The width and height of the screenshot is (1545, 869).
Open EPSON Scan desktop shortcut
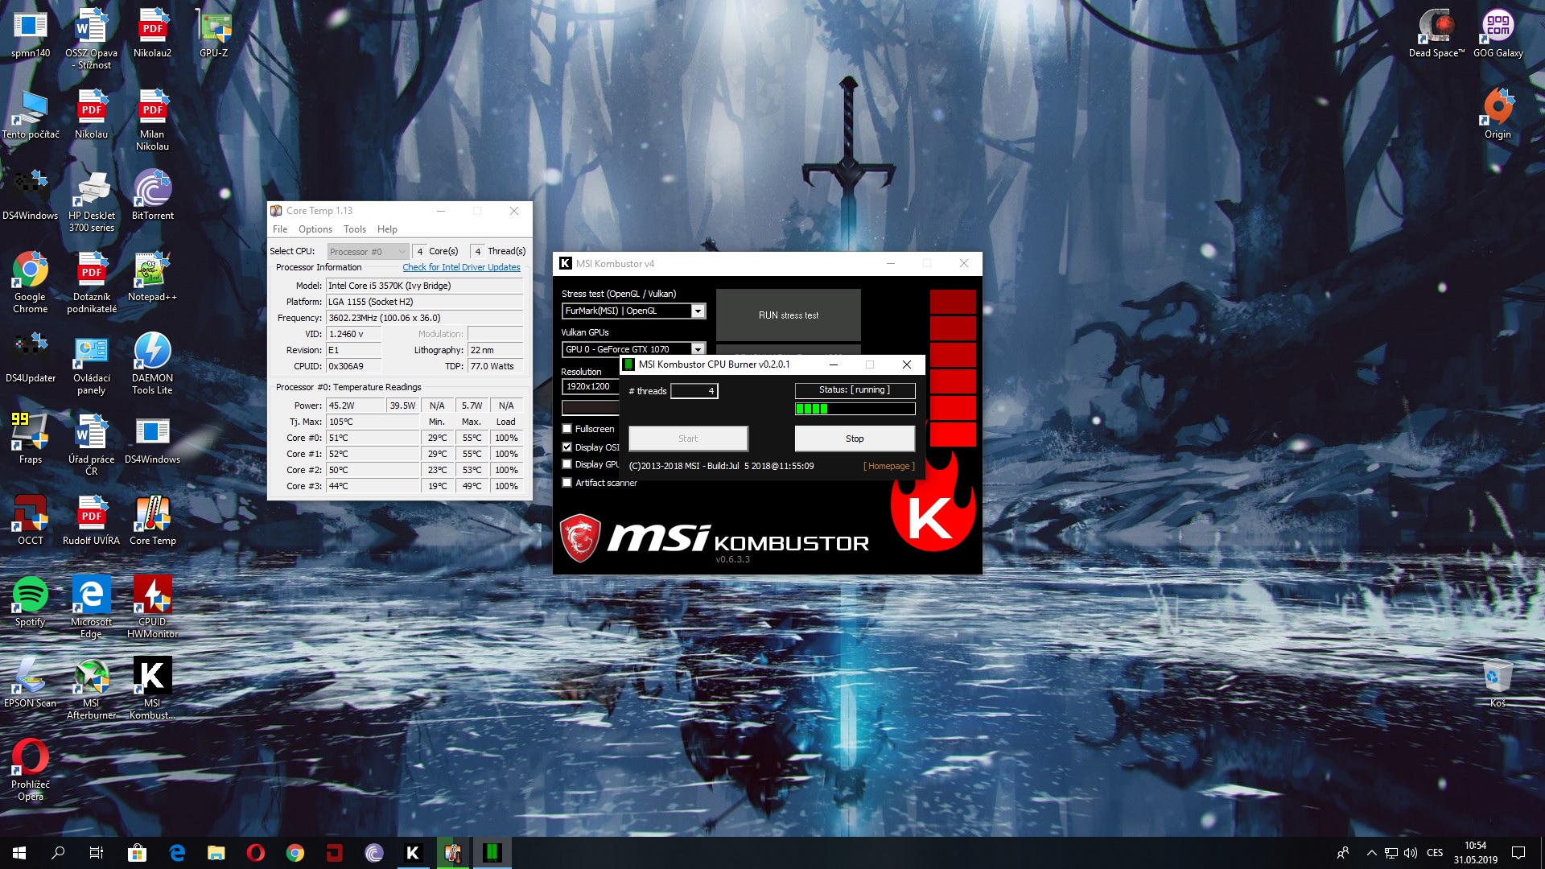pyautogui.click(x=31, y=683)
